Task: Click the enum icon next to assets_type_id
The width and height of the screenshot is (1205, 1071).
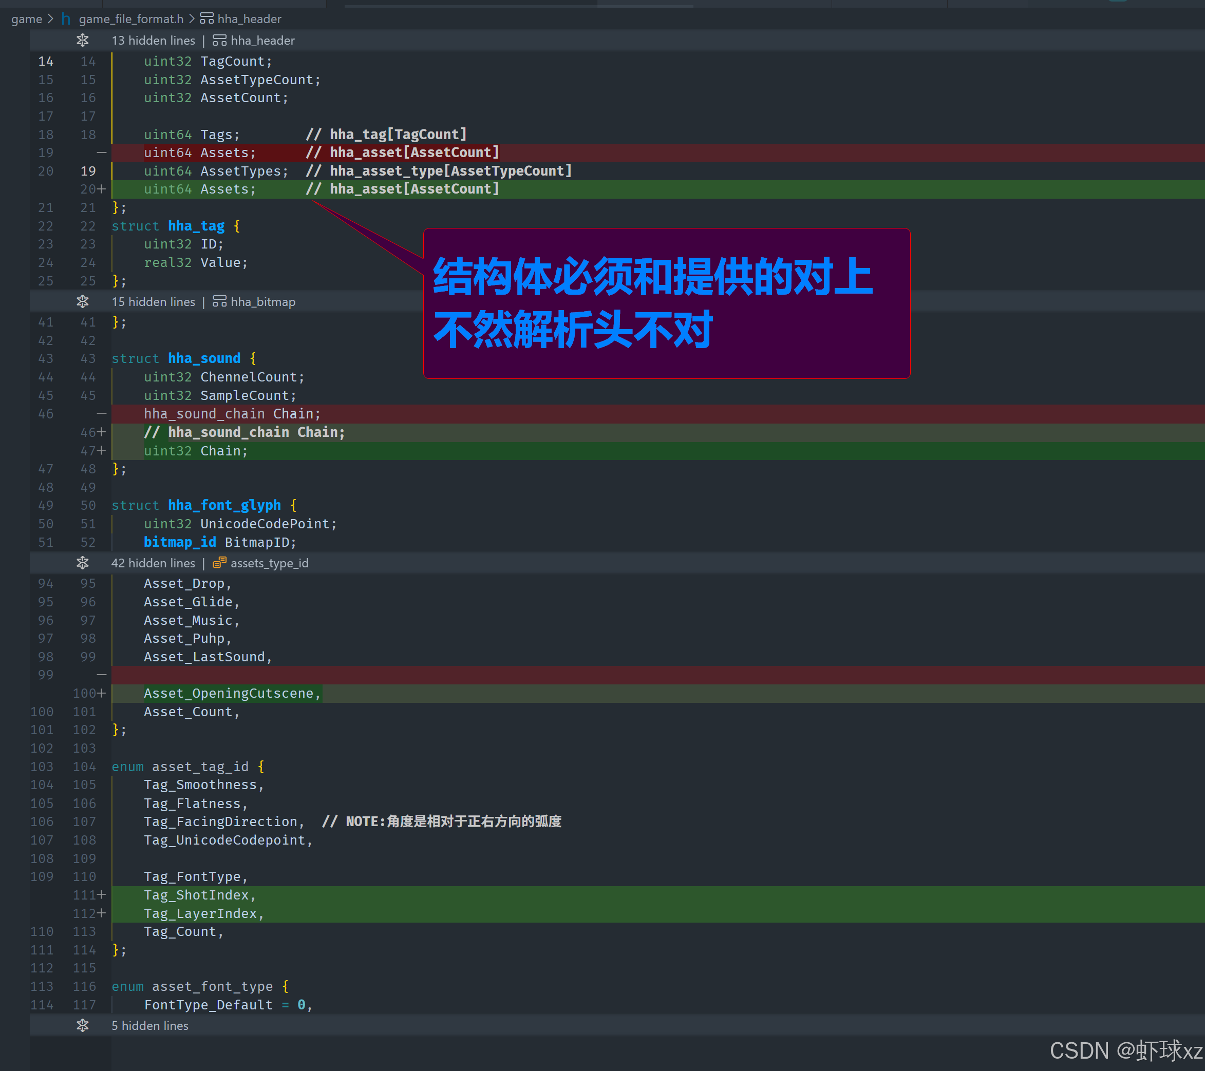Action: [x=219, y=562]
